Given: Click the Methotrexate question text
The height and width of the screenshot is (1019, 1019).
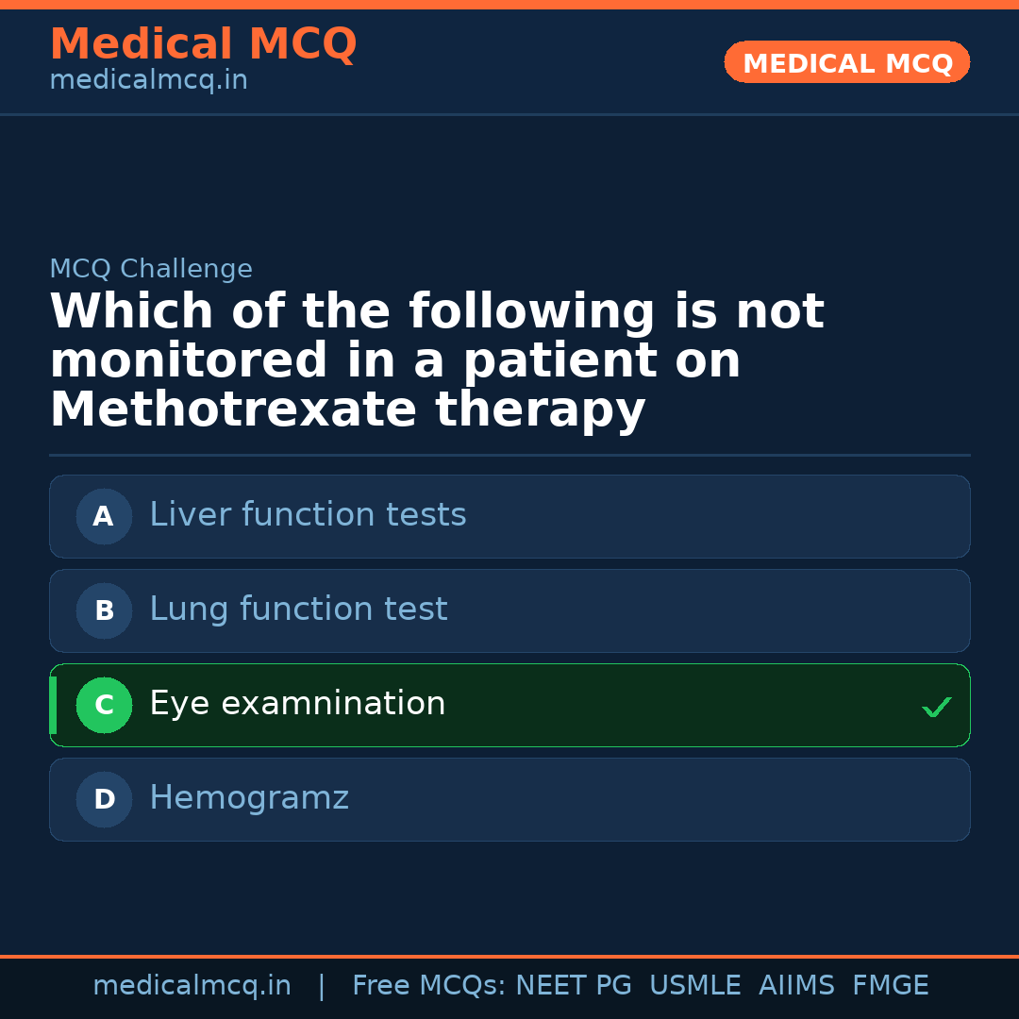Looking at the screenshot, I should tap(436, 361).
